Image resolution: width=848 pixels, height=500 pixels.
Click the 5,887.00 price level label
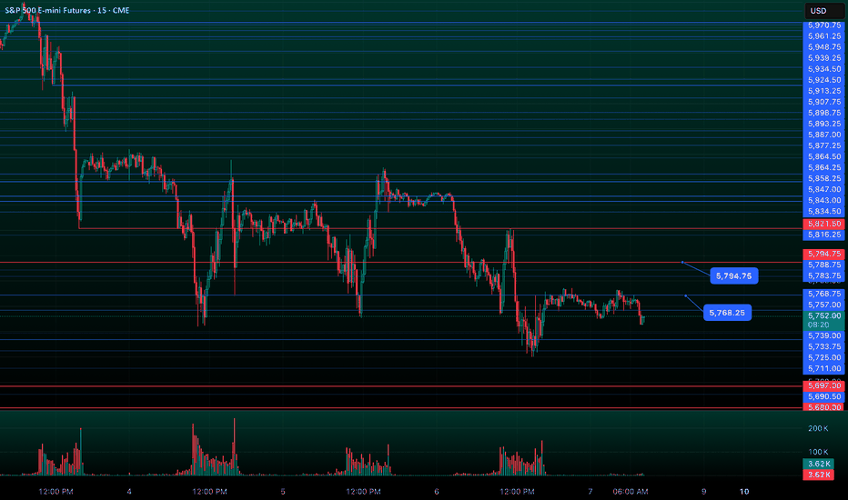click(x=824, y=135)
